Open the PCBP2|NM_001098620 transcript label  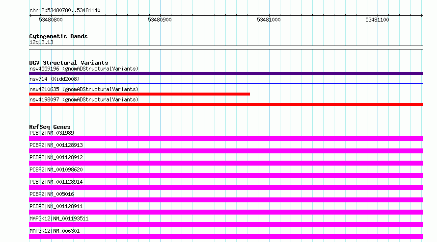56,169
